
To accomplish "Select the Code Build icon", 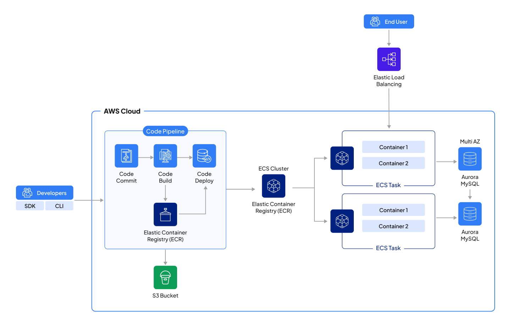I will 165,156.
